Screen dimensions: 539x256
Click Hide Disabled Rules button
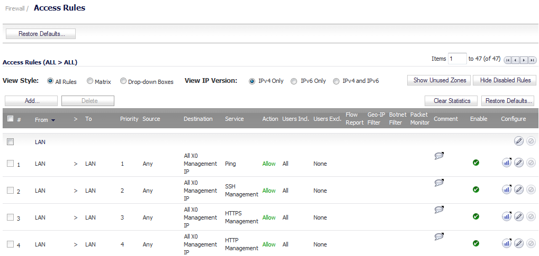click(504, 80)
